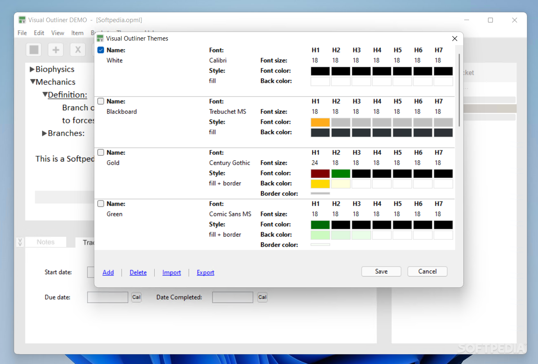
Task: Click the plus add-item toolbar icon
Action: coord(56,50)
